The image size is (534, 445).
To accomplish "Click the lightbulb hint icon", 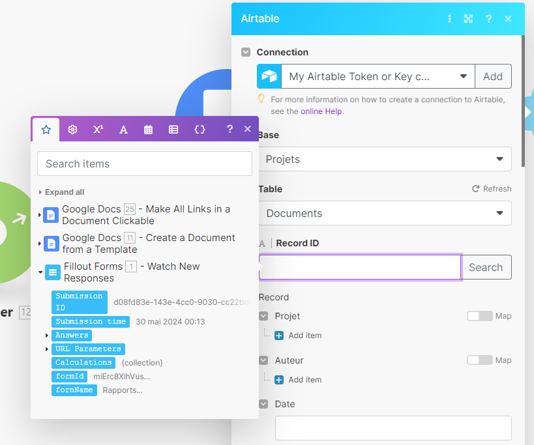I will [x=261, y=98].
